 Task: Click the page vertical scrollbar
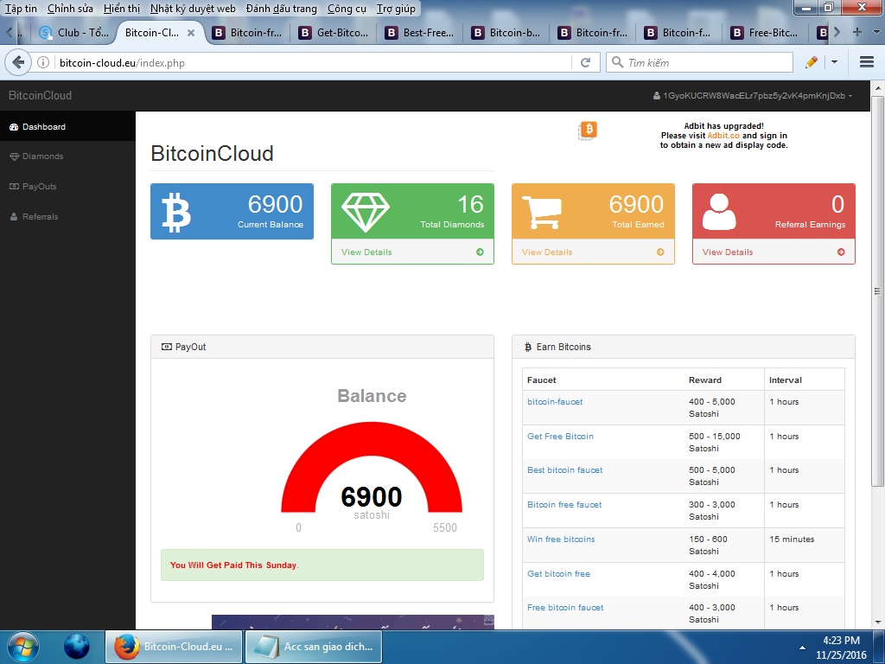point(877,290)
